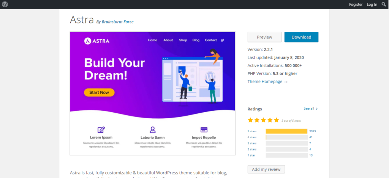Click the 3 stars rating link
Screen dimensions: 389x178
click(x=252, y=143)
